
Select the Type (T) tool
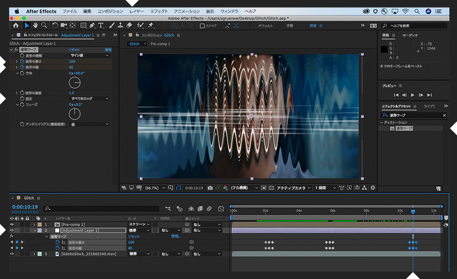[x=101, y=25]
